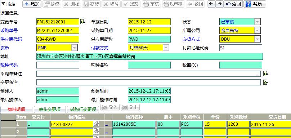The height and width of the screenshot is (138, 291).
Task: Click the 导出 (Export) button
Action: (x=130, y=107)
